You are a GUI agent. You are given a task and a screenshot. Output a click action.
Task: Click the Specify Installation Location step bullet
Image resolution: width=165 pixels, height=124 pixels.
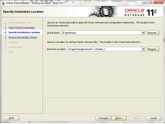coord(5,32)
